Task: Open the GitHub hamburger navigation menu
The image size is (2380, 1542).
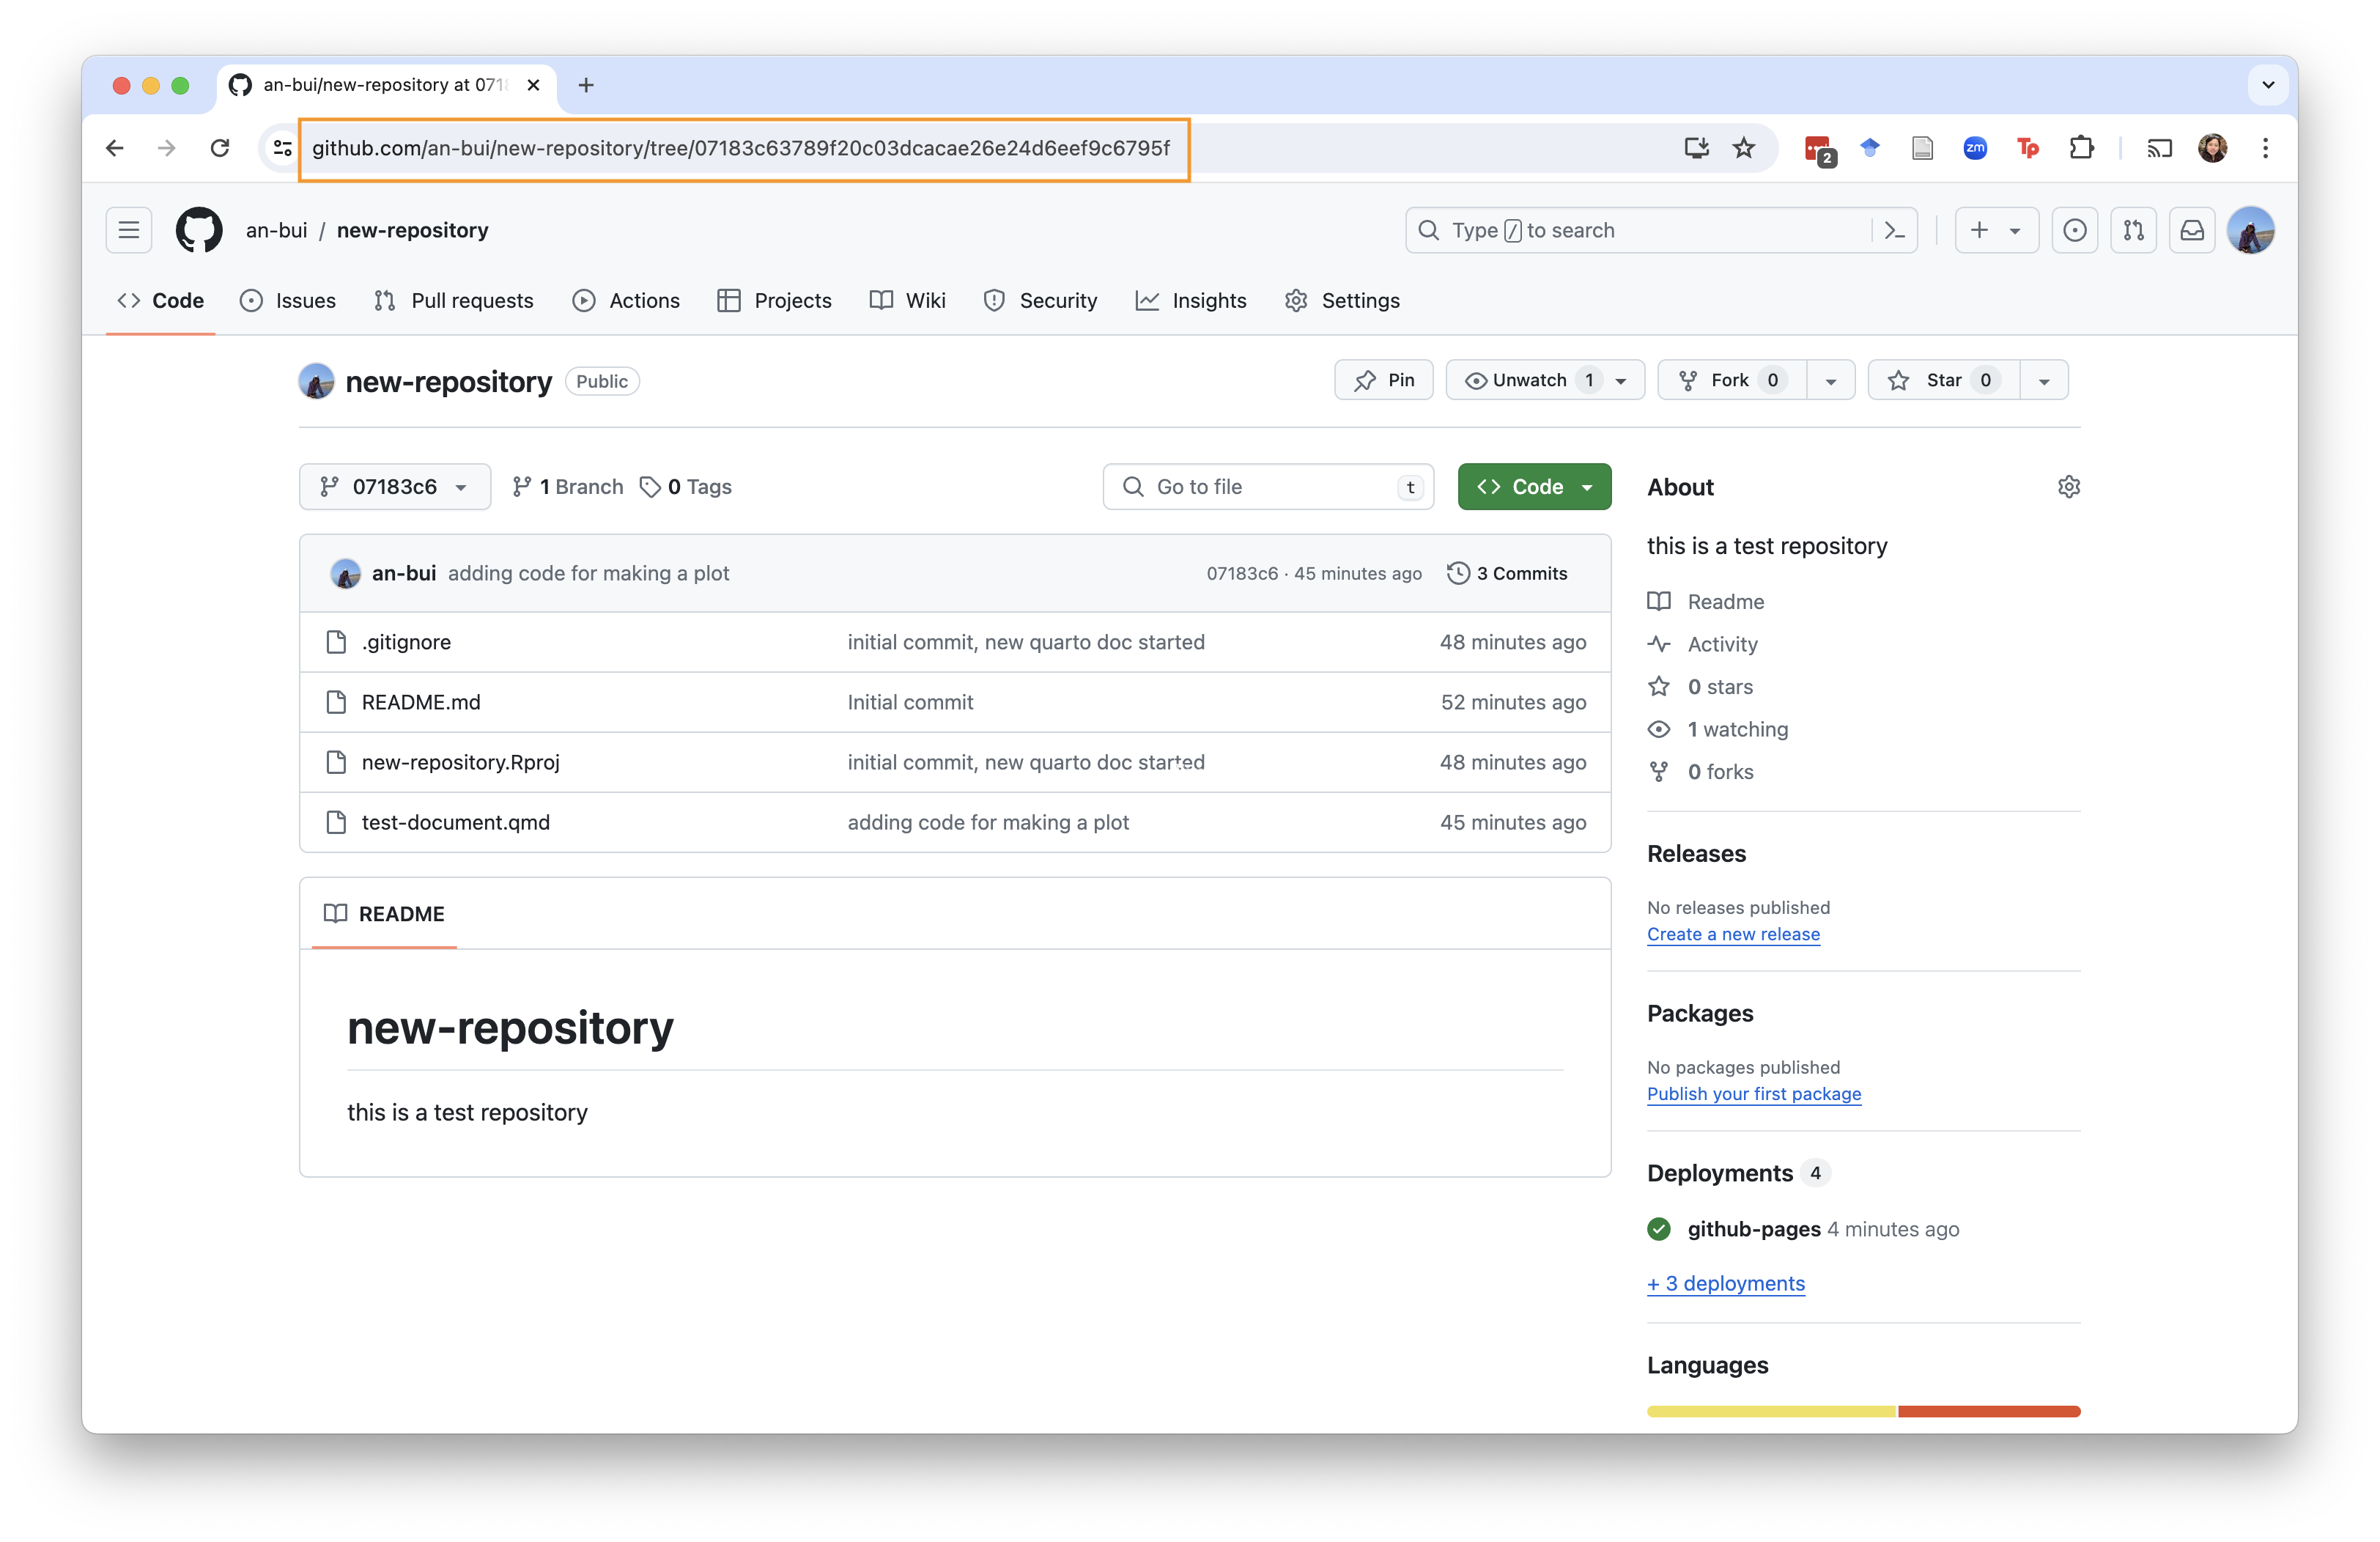Action: click(x=129, y=230)
